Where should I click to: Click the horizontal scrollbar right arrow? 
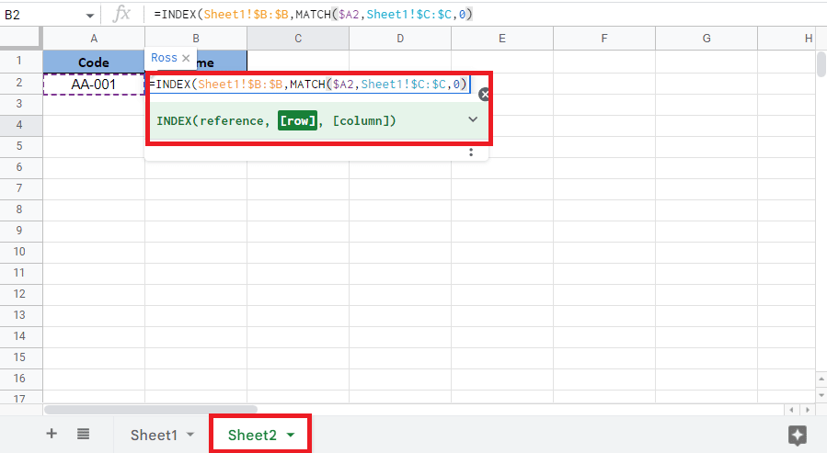click(804, 409)
